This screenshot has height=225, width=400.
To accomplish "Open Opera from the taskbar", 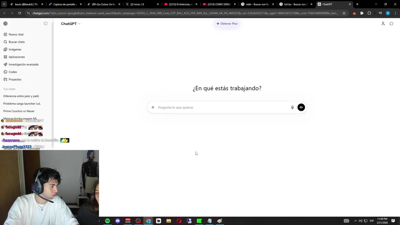I will click(179, 221).
